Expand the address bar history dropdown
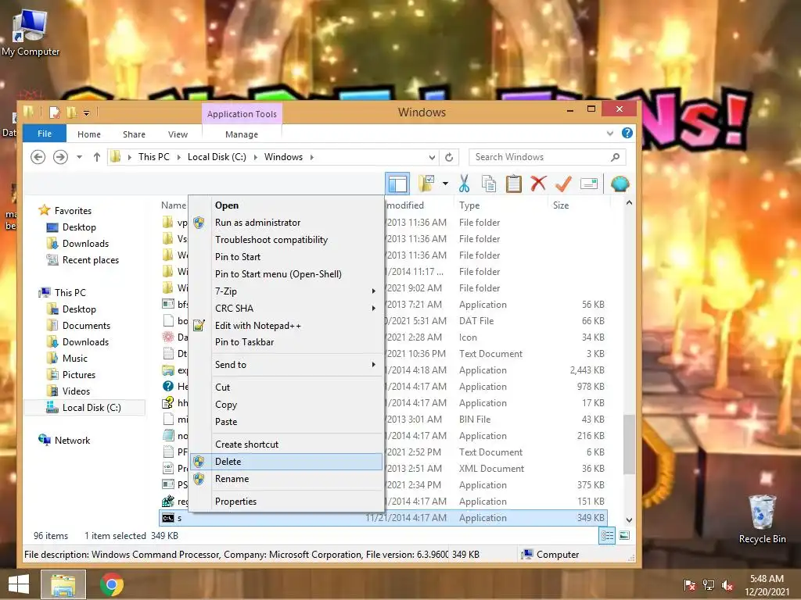Image resolution: width=801 pixels, height=600 pixels. point(432,157)
